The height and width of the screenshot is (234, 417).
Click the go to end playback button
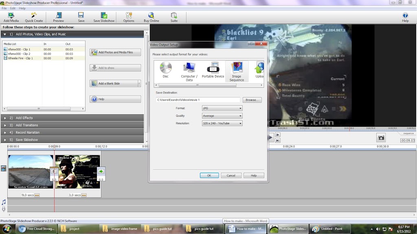pos(277,141)
